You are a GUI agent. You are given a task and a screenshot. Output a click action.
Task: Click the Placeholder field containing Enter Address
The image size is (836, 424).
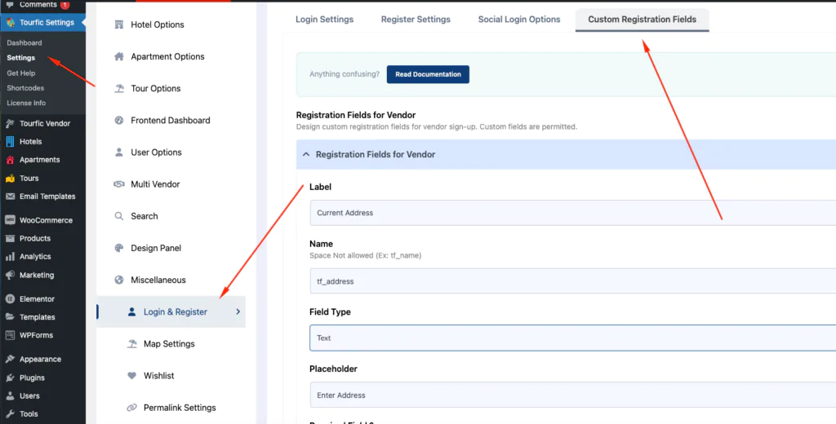pos(572,395)
